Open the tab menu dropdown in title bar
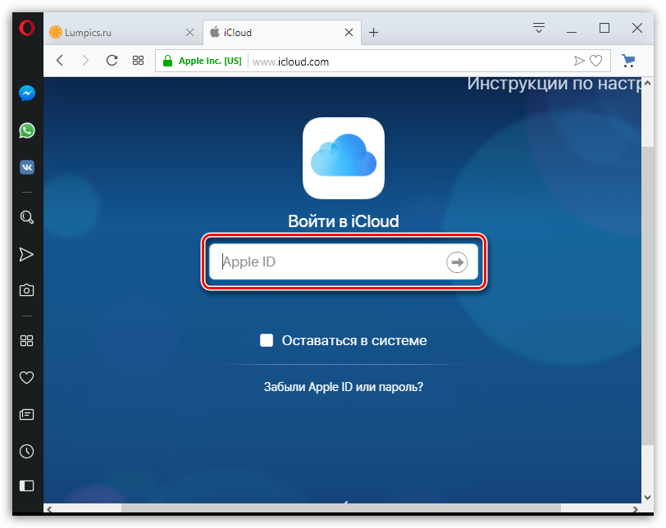Viewport: 666px width, 528px height. click(x=539, y=29)
